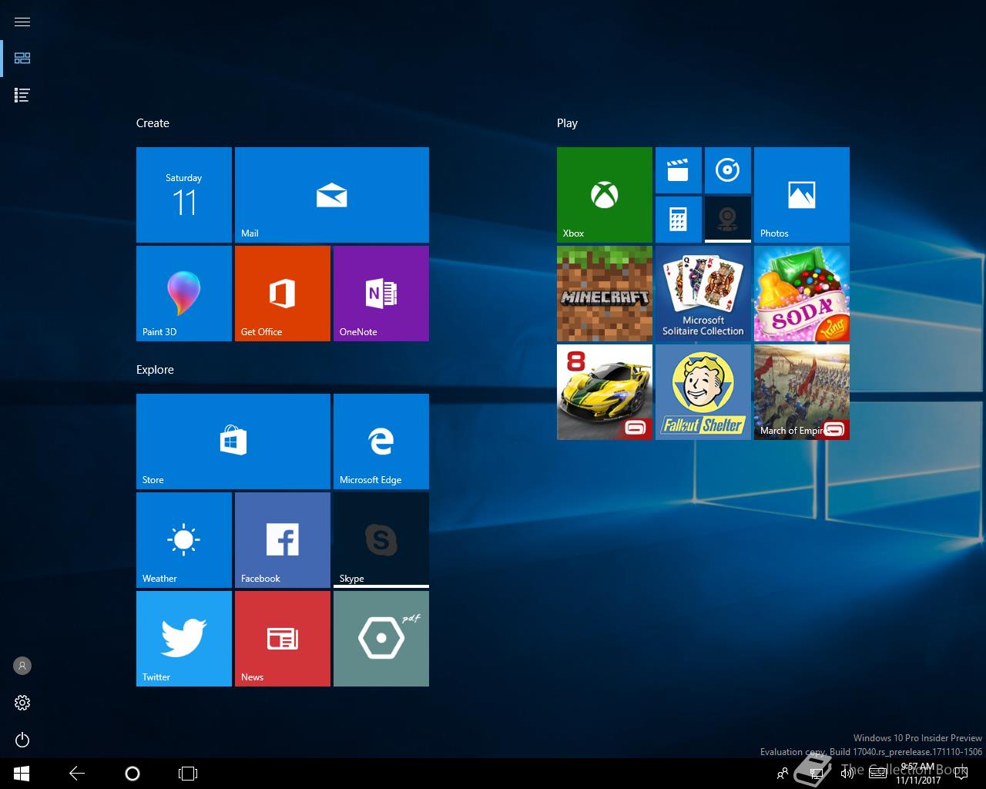Click the Play group heading
The image size is (986, 789).
pyautogui.click(x=567, y=123)
